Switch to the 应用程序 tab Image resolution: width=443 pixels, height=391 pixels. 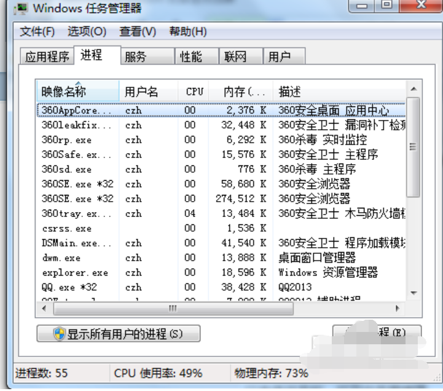pyautogui.click(x=47, y=57)
